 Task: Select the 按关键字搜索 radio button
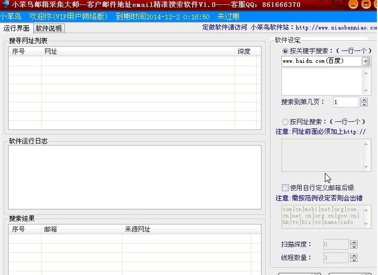click(285, 51)
